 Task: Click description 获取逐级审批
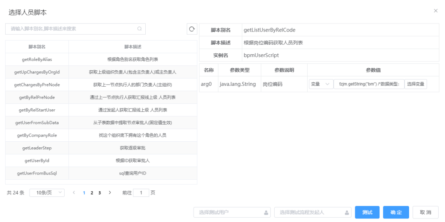pos(133,148)
